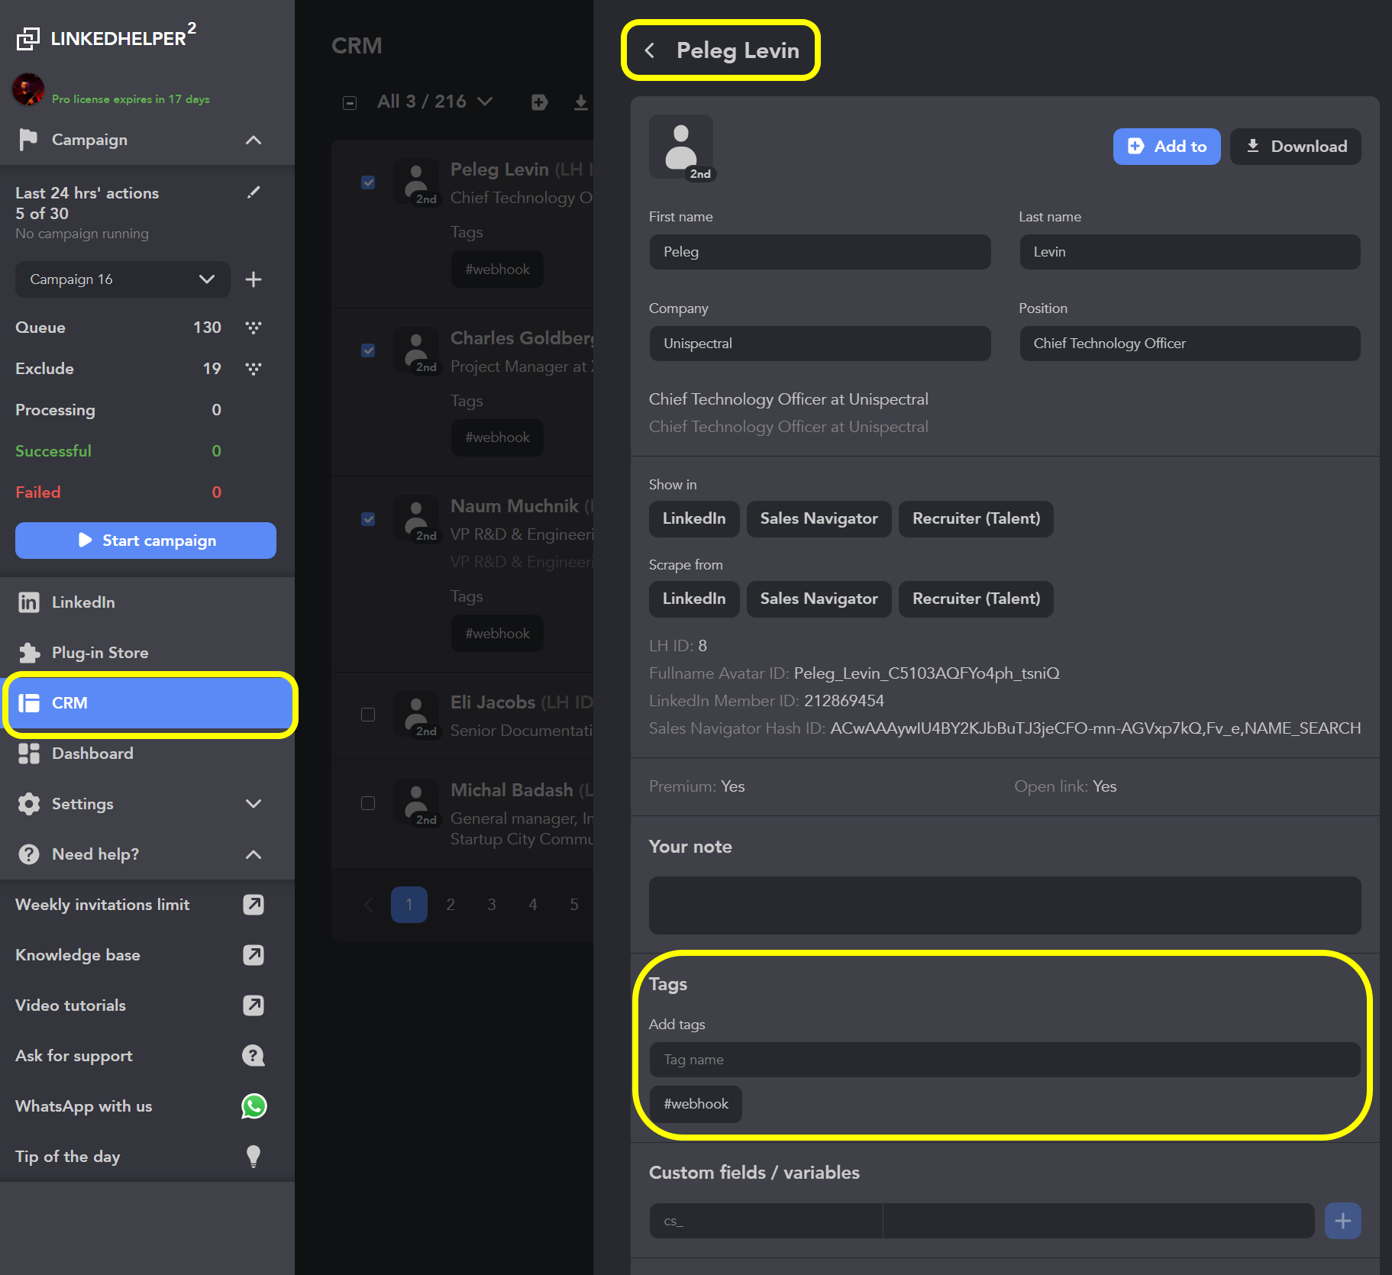This screenshot has width=1392, height=1275.
Task: Scrape profile from Sales Navigator
Action: pos(819,599)
